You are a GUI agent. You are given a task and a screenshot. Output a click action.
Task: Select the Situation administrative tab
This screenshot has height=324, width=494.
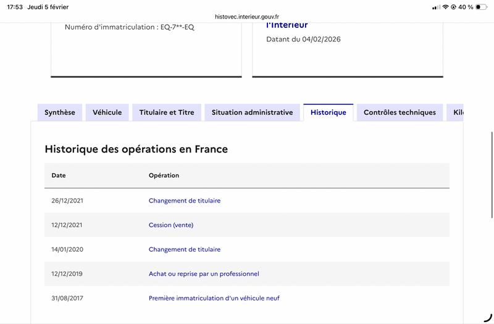[252, 112]
